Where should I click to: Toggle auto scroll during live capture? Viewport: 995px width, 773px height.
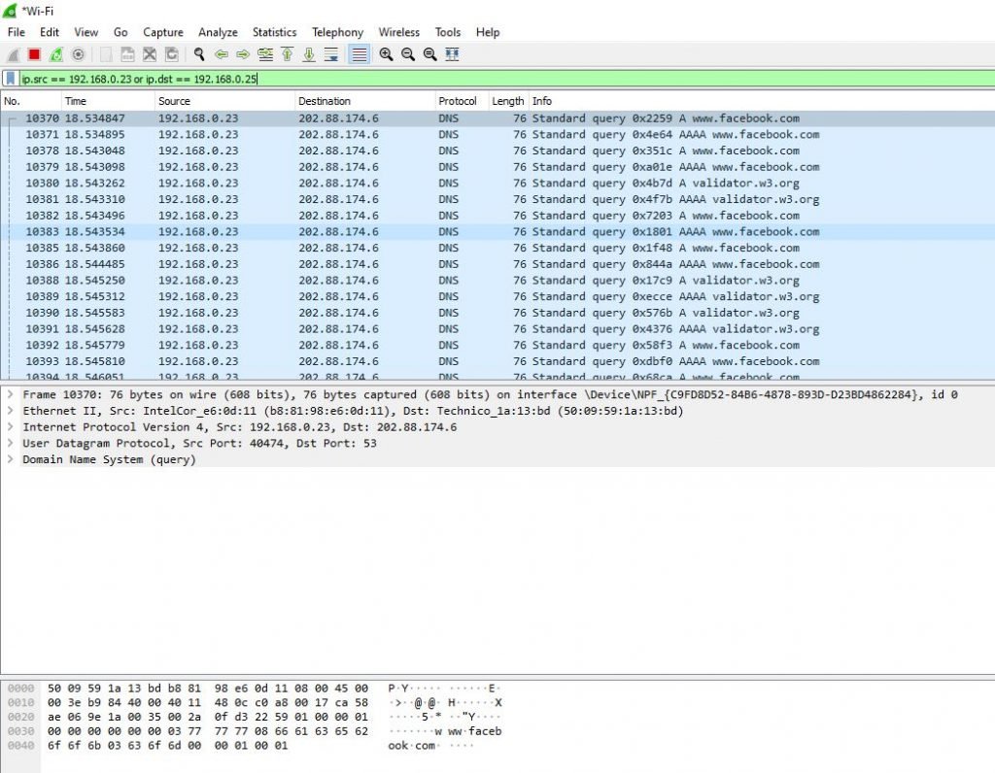click(331, 54)
